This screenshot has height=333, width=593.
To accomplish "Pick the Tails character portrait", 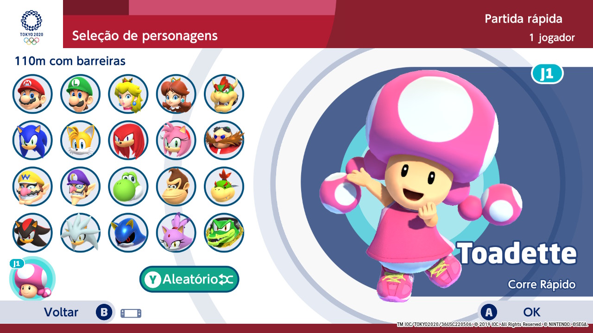I will (80, 140).
